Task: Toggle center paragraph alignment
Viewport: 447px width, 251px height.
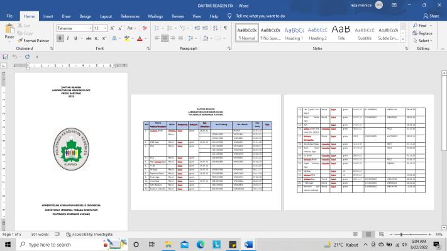Action: point(165,38)
